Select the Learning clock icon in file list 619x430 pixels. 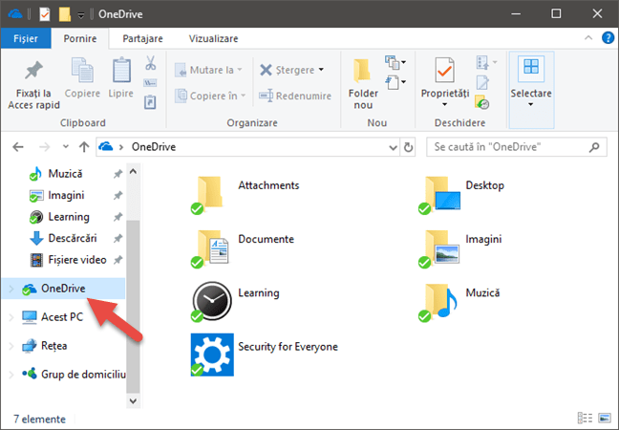click(x=212, y=300)
